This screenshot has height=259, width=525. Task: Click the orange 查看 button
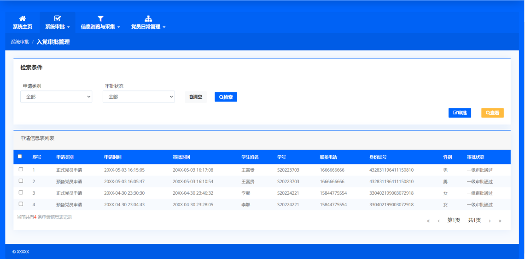tap(492, 113)
